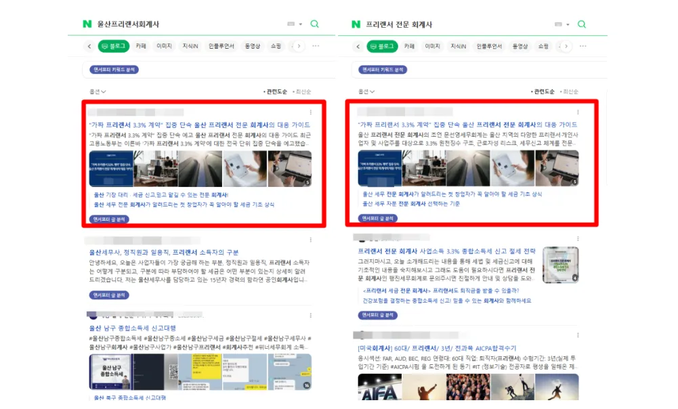Open the 가짜 프리랜서 3.3% 계약 title in 프리랜서 전문 회계사 panel

point(467,125)
